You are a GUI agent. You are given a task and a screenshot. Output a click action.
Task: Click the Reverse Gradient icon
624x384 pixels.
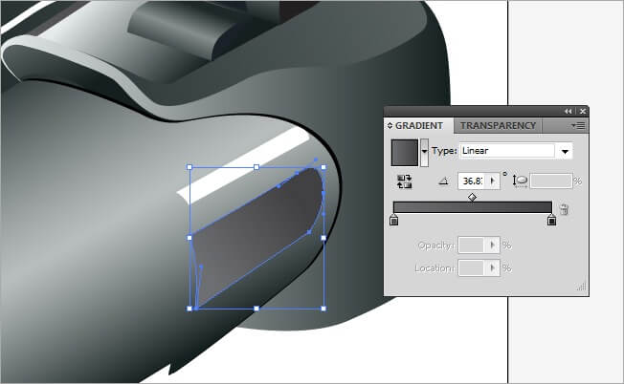click(404, 181)
